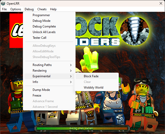
Task: Open the Options menu
Action: click(16, 9)
